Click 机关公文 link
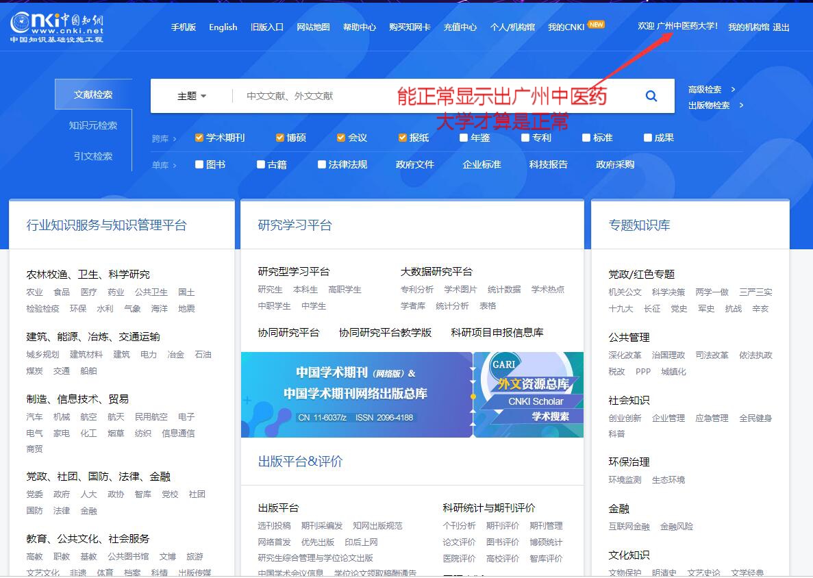 click(x=625, y=292)
